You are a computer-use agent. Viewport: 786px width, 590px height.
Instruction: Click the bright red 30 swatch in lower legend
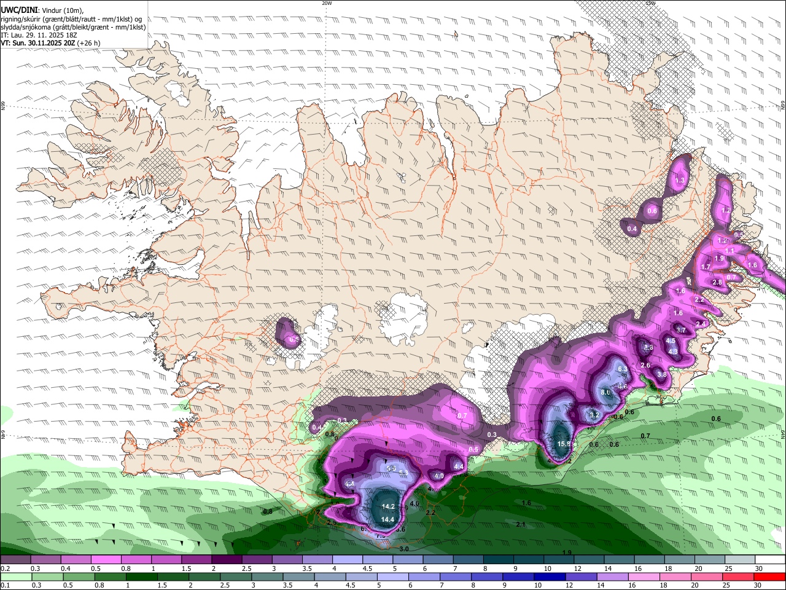point(769,576)
